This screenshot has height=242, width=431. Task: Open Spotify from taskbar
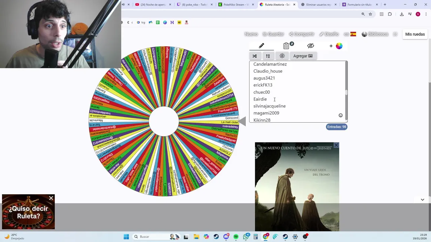236,237
